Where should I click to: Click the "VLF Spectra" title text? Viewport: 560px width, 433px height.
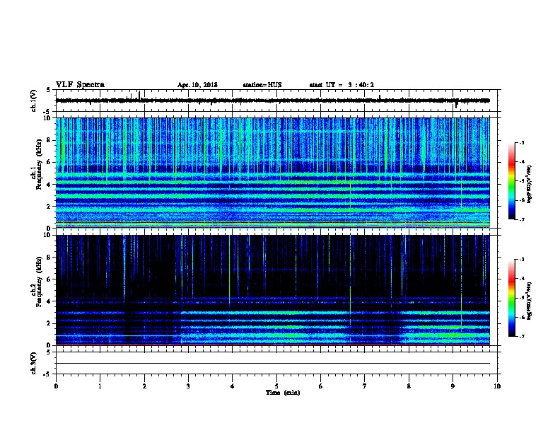[80, 85]
